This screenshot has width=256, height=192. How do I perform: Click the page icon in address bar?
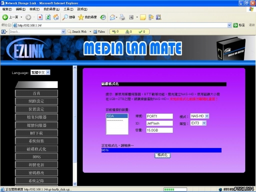click(15, 25)
